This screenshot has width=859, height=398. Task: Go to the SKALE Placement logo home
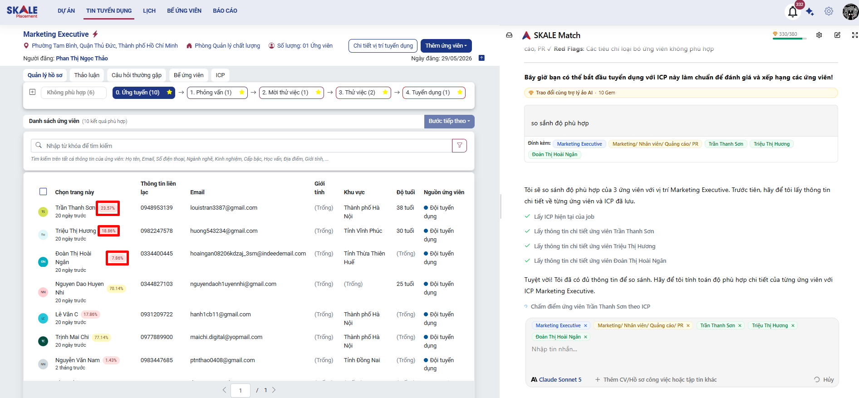tap(22, 11)
